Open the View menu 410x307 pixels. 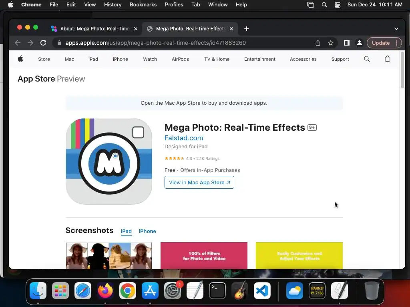[90, 5]
